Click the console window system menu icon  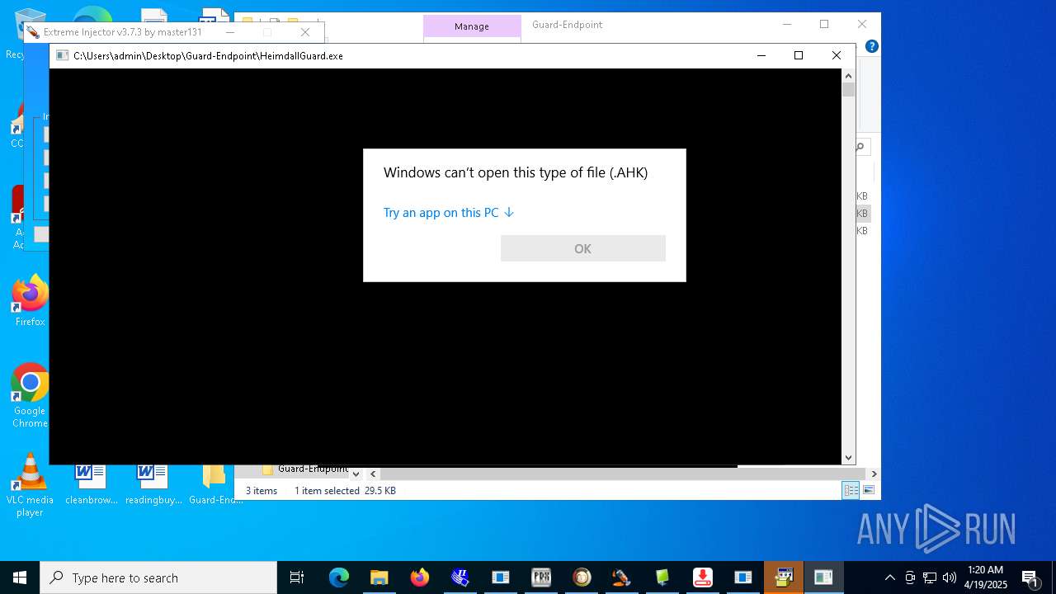click(x=62, y=55)
